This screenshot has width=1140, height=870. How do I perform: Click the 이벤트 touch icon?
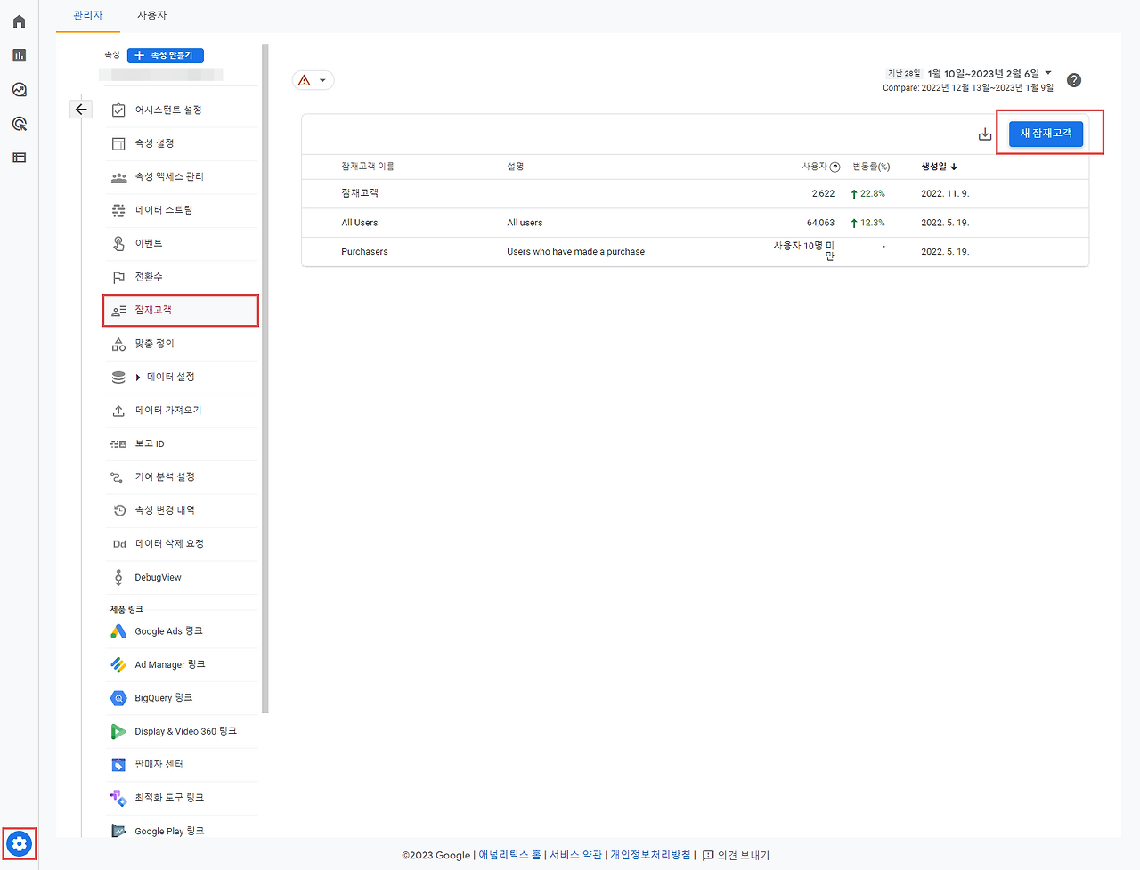click(118, 244)
